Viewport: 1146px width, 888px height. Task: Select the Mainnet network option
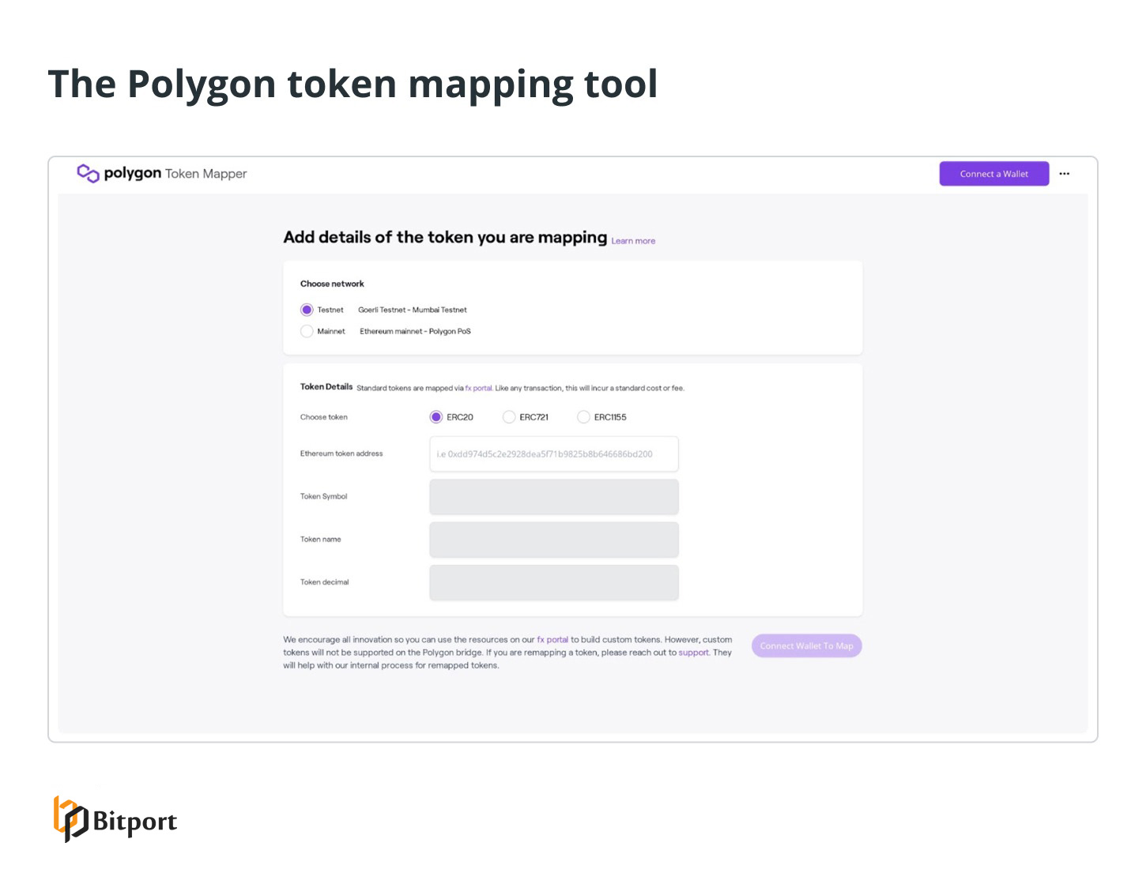coord(307,331)
